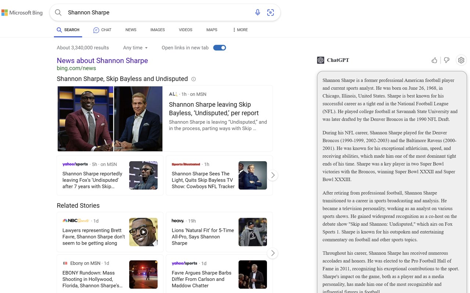Click ChatGPT paragraph beginning 'After retiring from professional'

pyautogui.click(x=390, y=216)
